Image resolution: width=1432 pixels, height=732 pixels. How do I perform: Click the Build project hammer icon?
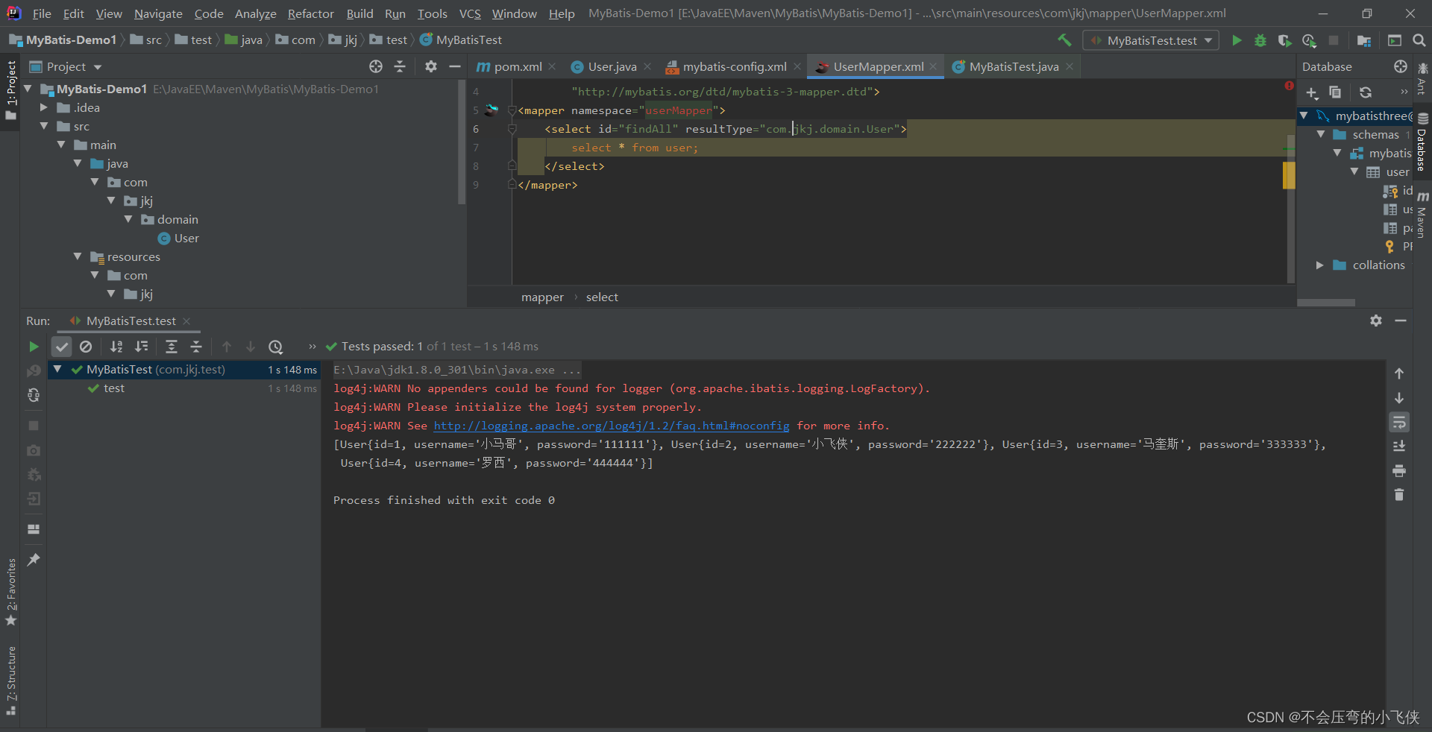1064,40
